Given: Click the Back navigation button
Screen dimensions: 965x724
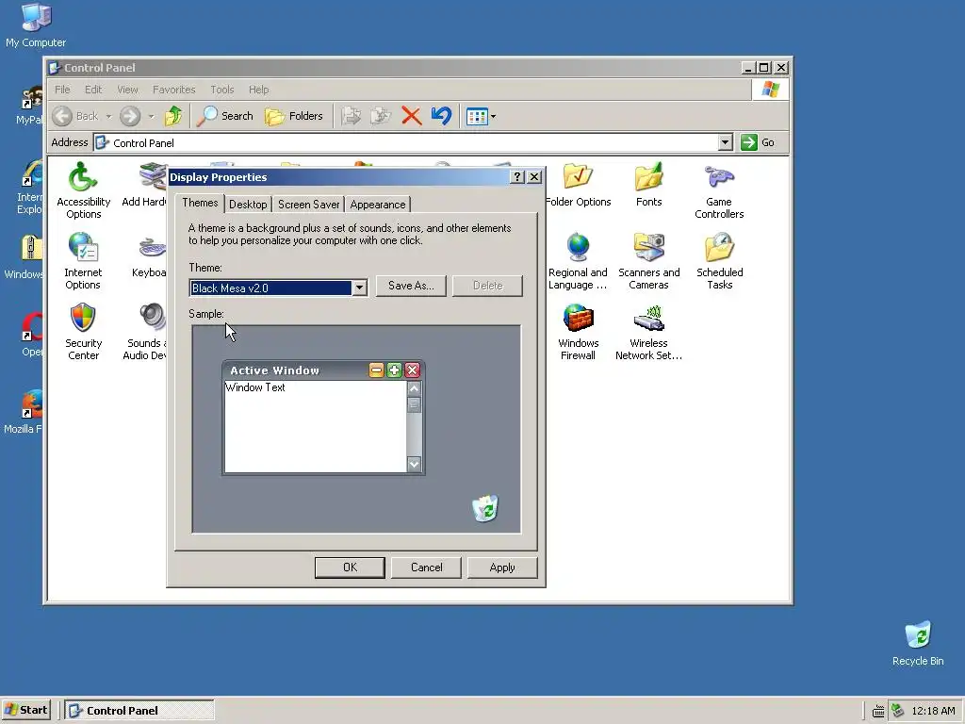Looking at the screenshot, I should tap(75, 116).
